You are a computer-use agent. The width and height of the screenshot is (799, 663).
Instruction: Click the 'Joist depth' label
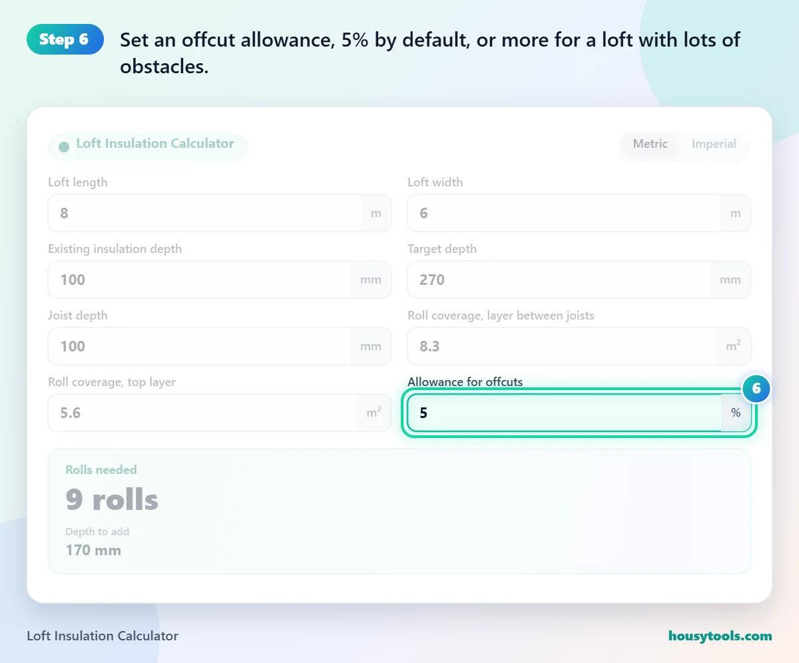78,316
